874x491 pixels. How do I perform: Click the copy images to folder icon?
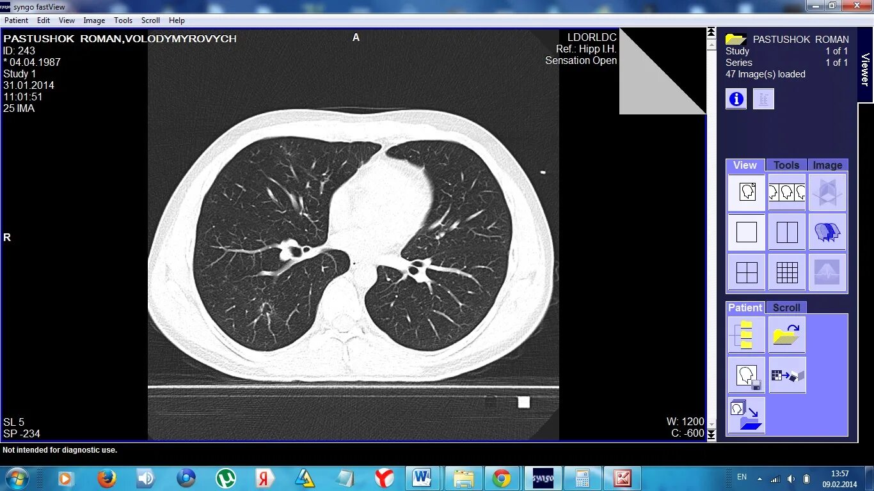click(x=747, y=415)
